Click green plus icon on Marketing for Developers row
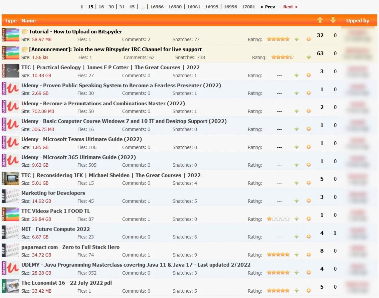Image resolution: width=379 pixels, height=298 pixels. click(297, 201)
